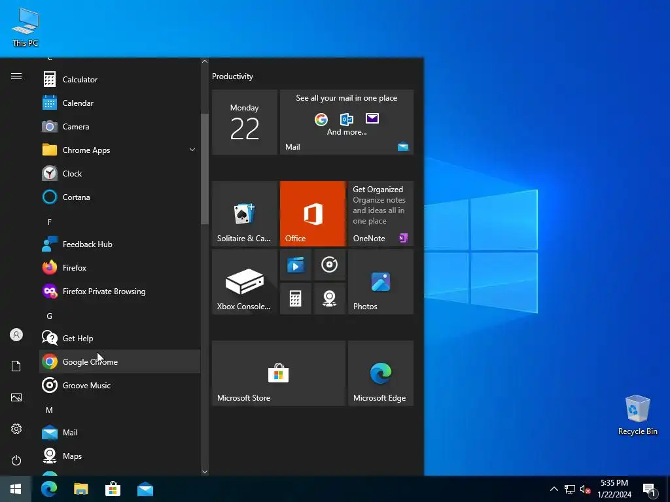Image resolution: width=670 pixels, height=502 pixels.
Task: Click the muted volume tray icon
Action: (585, 489)
